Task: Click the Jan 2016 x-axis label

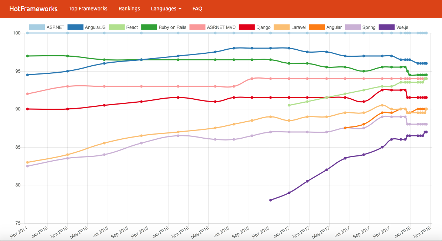Action: [x=160, y=232]
